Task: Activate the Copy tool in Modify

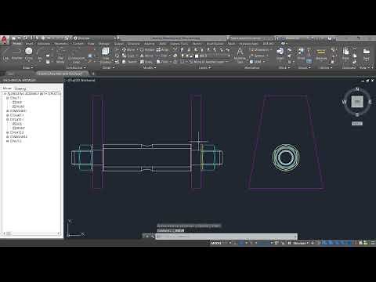Action: click(x=128, y=56)
